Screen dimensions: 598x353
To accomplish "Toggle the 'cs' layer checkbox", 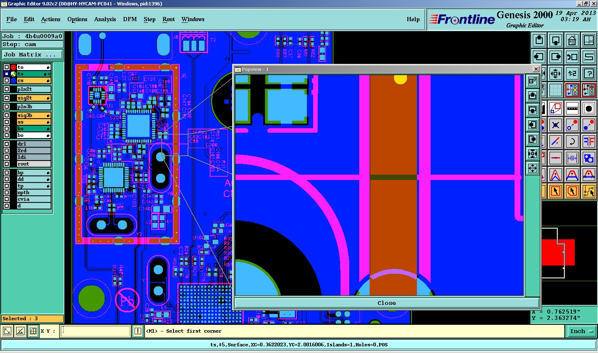I will tap(7, 80).
